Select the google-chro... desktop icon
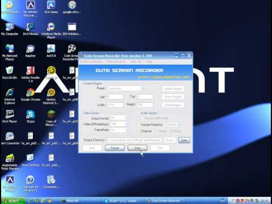This screenshot has height=204, width=272. pos(72,7)
